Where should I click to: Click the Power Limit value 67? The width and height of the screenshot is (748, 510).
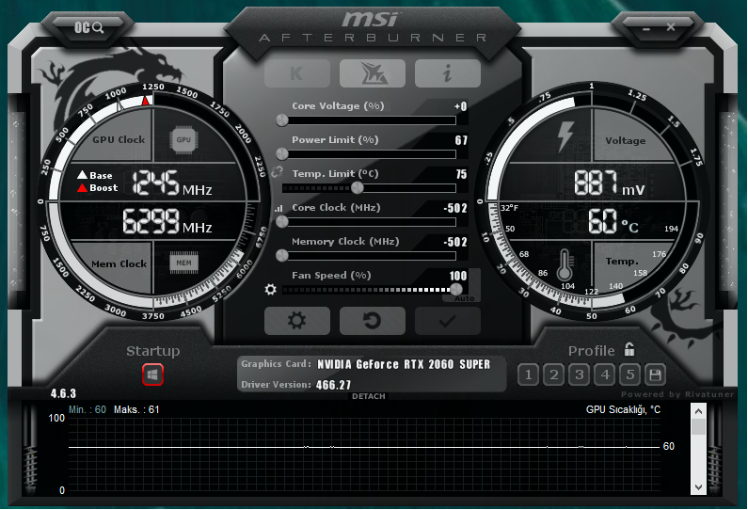(x=461, y=140)
